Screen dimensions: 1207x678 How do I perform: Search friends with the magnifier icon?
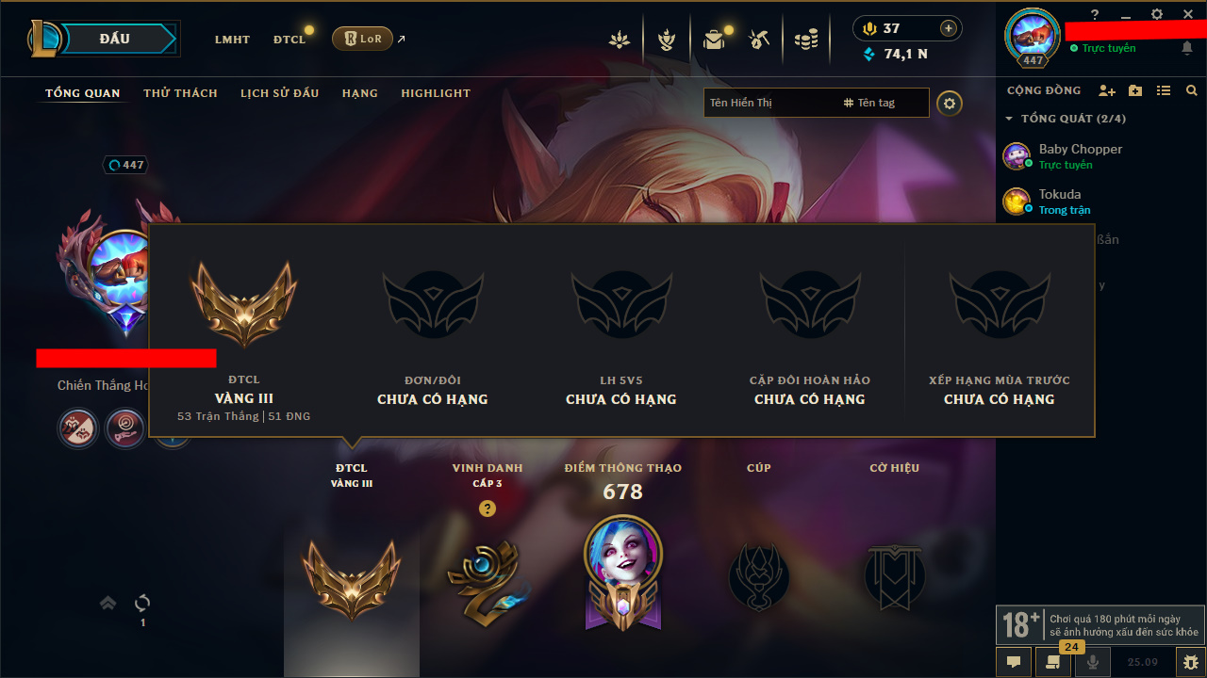(1192, 90)
